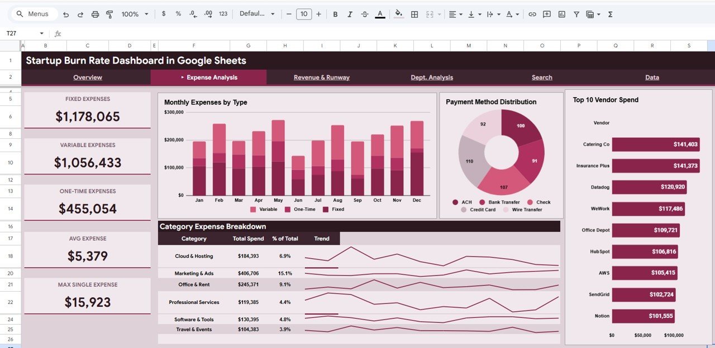Select the Paint format tool
The width and height of the screenshot is (715, 348).
[110, 14]
